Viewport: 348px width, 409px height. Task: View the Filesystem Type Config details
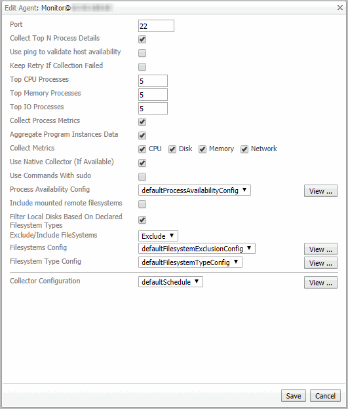[320, 263]
